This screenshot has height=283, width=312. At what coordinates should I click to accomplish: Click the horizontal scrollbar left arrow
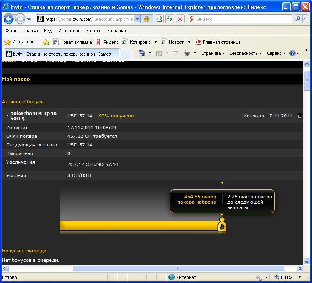click(x=5, y=268)
